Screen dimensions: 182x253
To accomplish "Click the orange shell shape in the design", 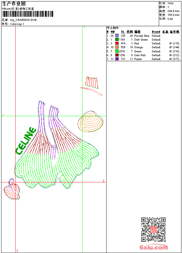I will tap(90, 121).
